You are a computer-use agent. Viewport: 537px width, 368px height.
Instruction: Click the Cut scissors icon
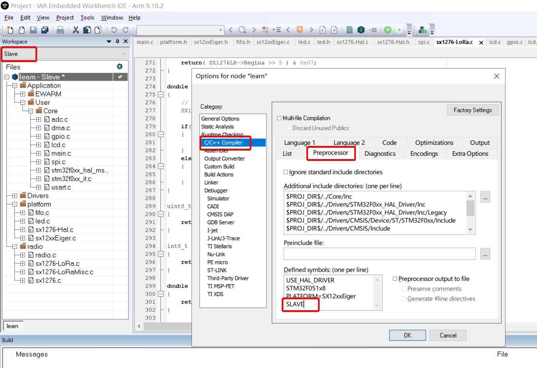coord(75,30)
